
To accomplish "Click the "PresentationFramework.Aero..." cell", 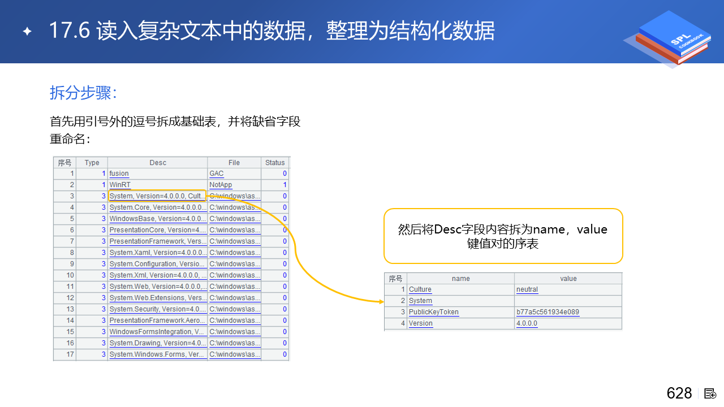I will point(158,321).
